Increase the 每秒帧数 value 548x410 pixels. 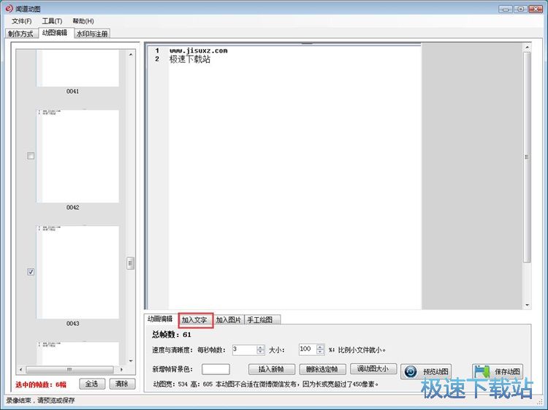tap(261, 348)
